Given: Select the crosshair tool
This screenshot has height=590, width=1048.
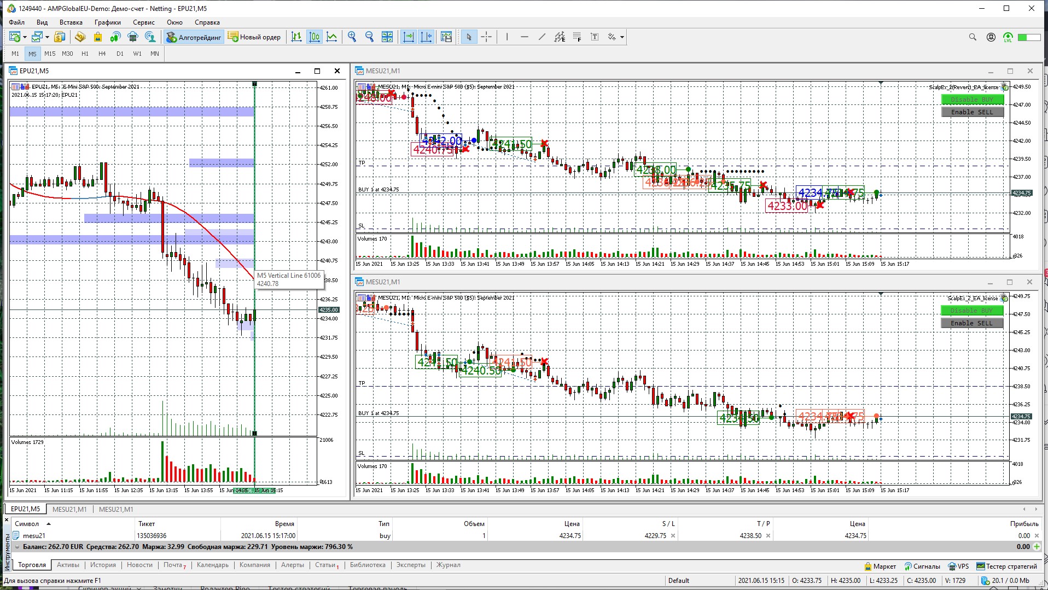Looking at the screenshot, I should [x=486, y=37].
